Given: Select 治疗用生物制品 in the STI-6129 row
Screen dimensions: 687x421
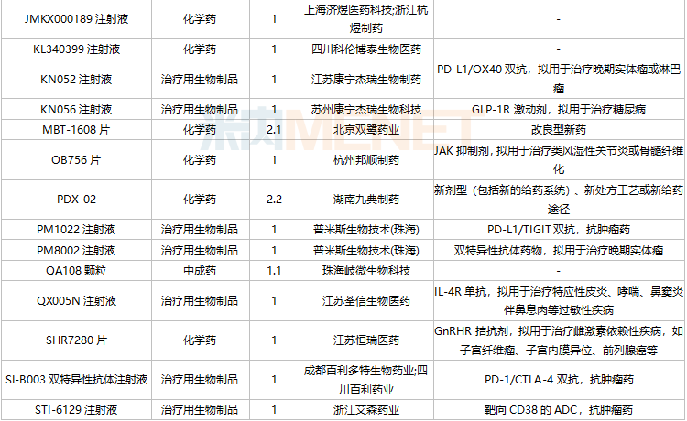Looking at the screenshot, I should click(x=200, y=410).
